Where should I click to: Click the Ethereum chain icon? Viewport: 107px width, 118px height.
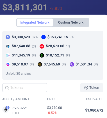[8, 37]
